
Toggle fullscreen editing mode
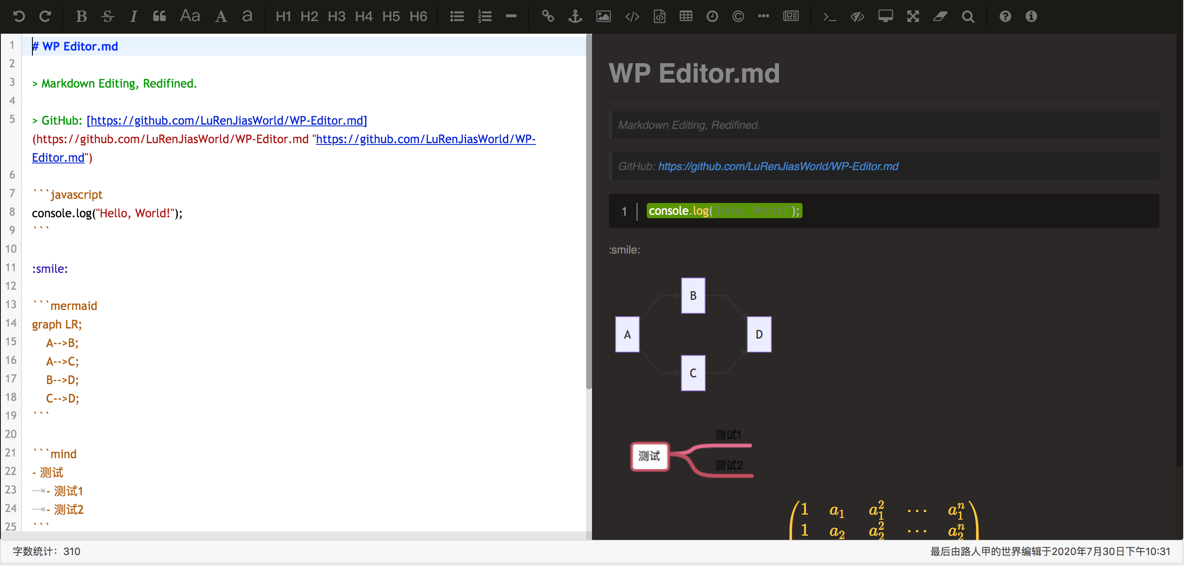913,16
